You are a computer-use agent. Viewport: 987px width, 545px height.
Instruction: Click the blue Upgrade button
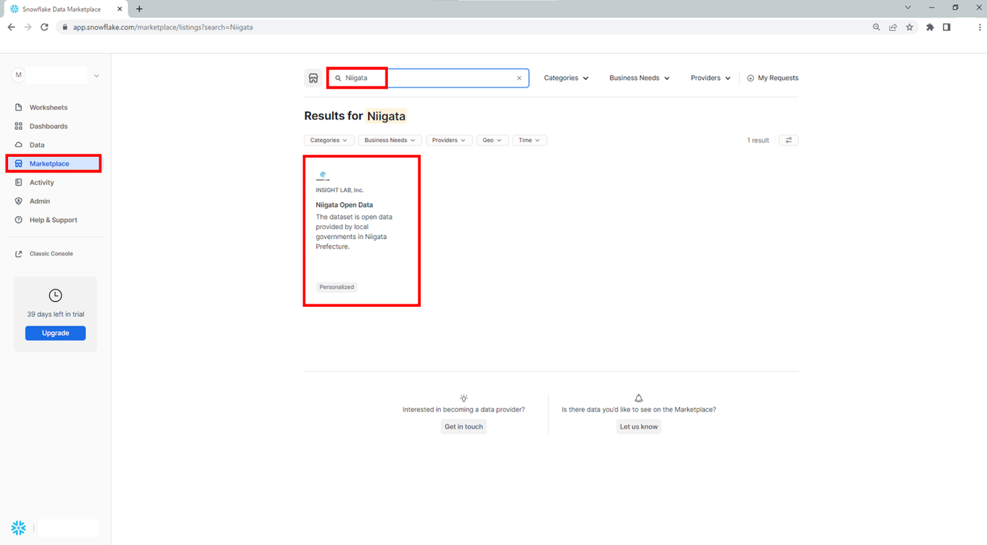55,333
